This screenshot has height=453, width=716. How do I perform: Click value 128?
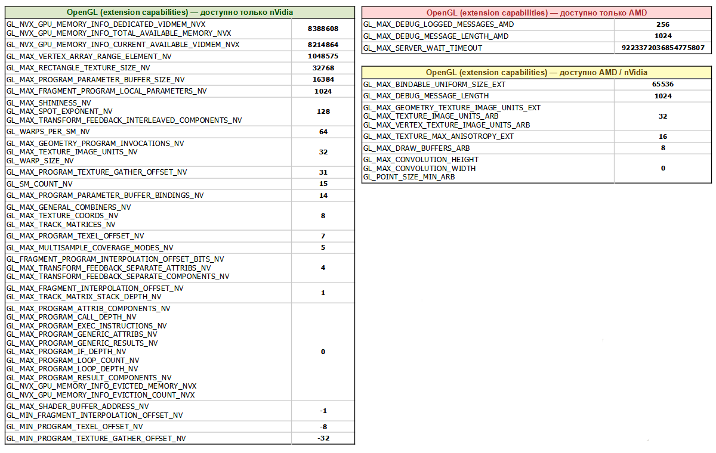pyautogui.click(x=323, y=111)
